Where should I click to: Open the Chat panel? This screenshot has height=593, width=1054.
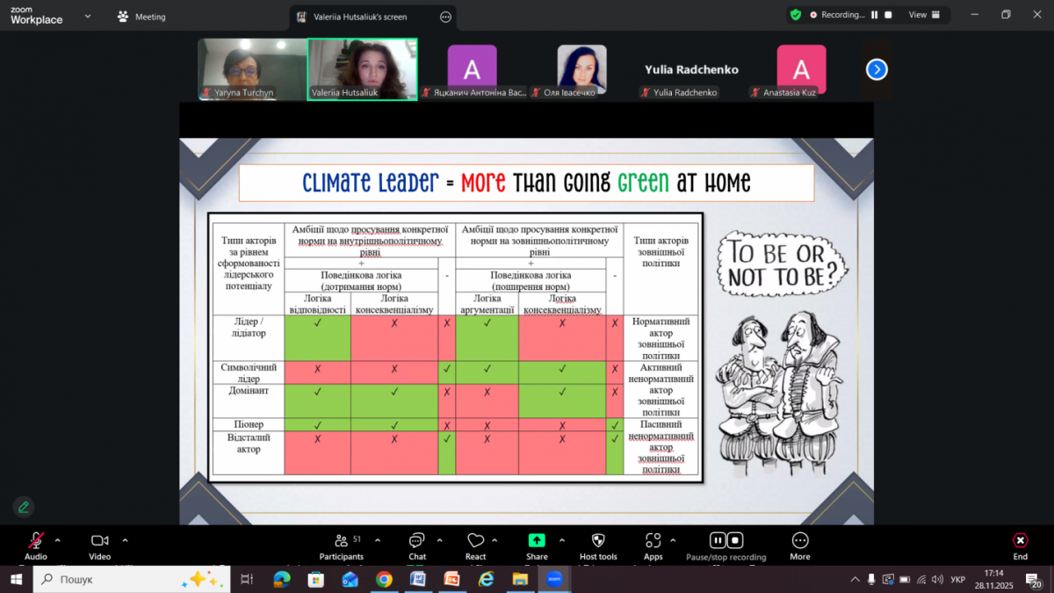click(417, 540)
